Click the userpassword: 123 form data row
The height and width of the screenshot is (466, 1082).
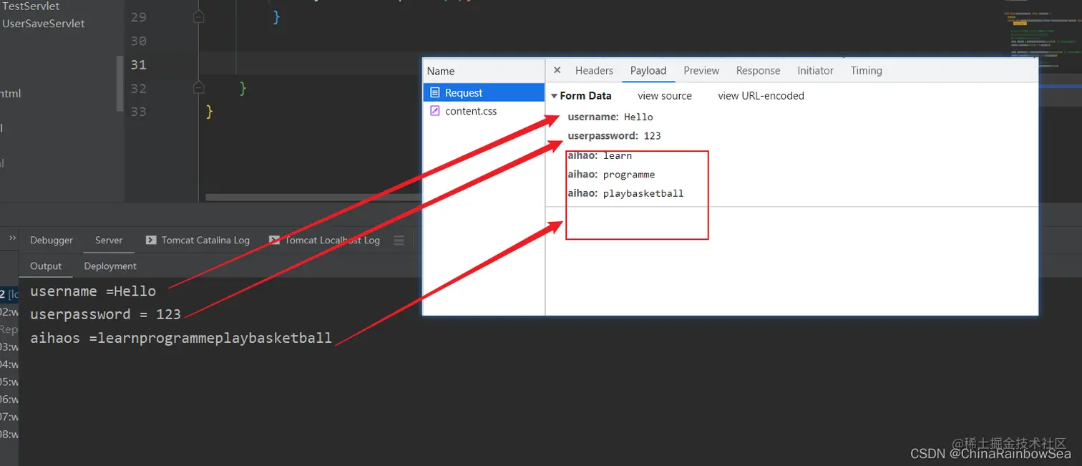tap(614, 136)
